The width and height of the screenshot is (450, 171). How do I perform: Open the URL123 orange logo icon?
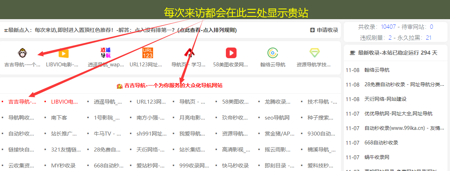pyautogui.click(x=147, y=53)
